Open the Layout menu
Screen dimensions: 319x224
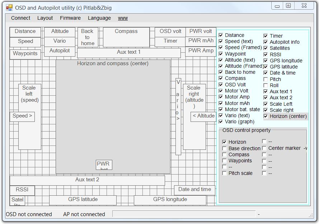point(45,18)
